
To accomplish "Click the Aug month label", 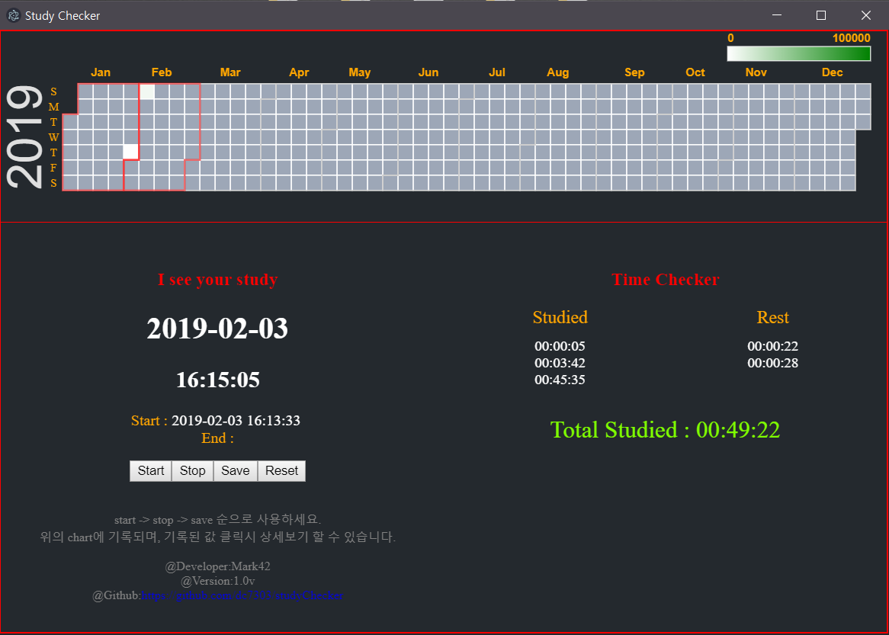I will click(x=557, y=72).
